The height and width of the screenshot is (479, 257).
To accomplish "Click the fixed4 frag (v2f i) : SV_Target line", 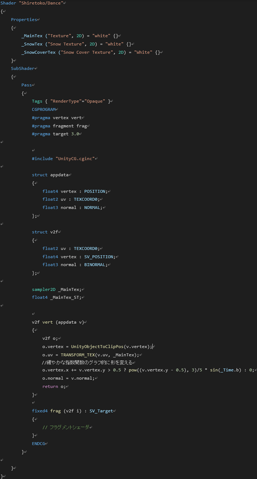I will tap(72, 411).
